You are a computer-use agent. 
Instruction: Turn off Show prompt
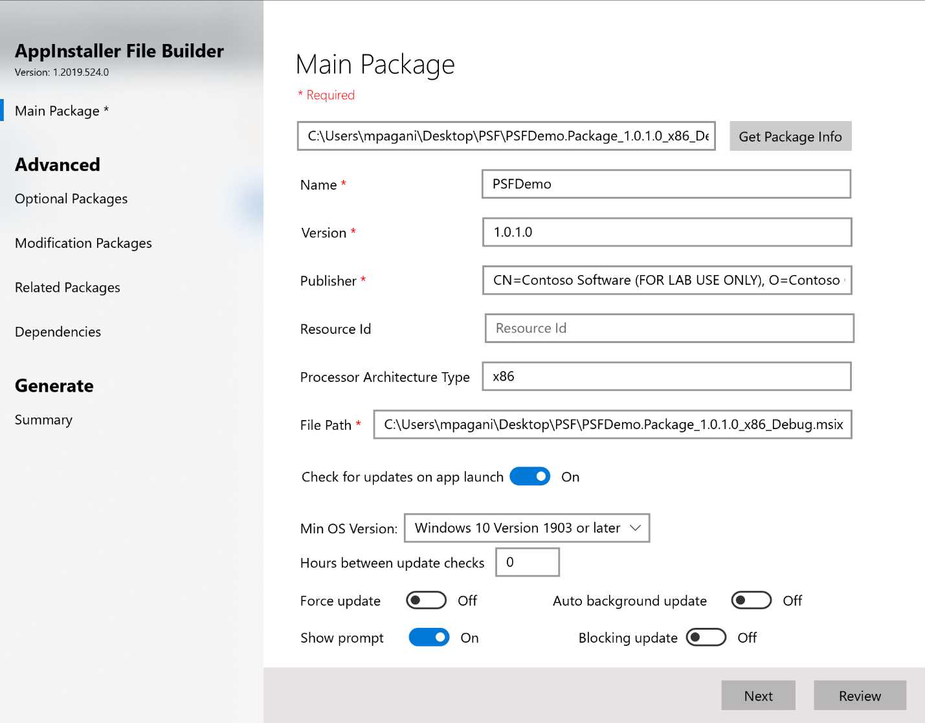tap(429, 638)
